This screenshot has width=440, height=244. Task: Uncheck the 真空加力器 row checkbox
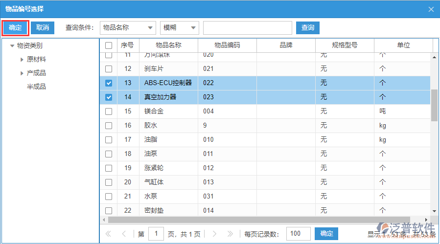point(109,97)
